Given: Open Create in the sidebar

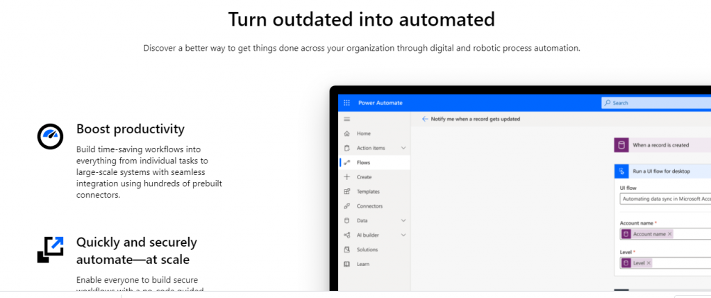Looking at the screenshot, I should 374,177.
